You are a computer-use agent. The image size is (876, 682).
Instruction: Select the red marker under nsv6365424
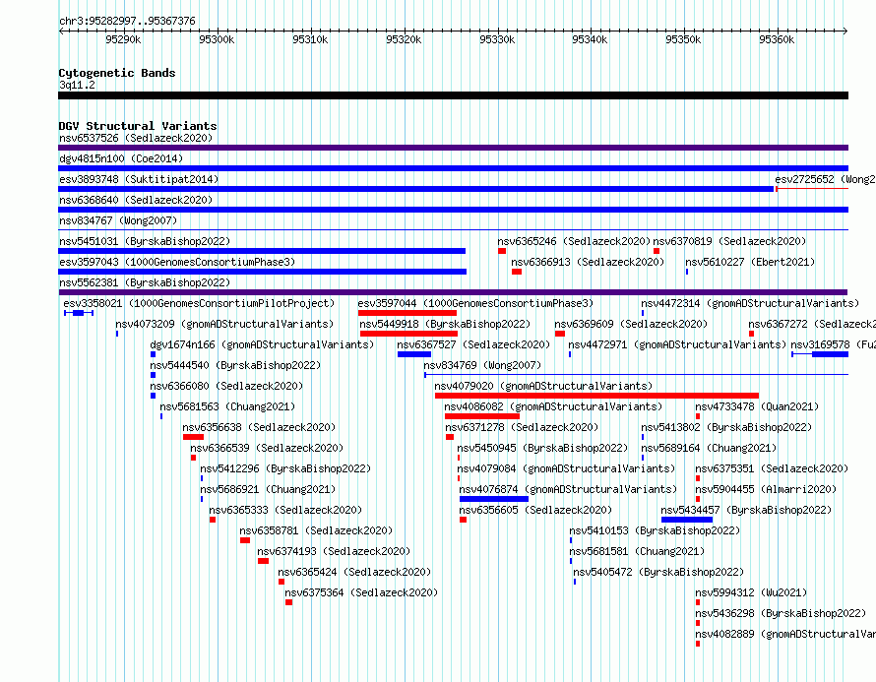click(282, 582)
